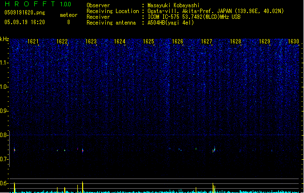Click the 1627 time axis marker

[206, 41]
